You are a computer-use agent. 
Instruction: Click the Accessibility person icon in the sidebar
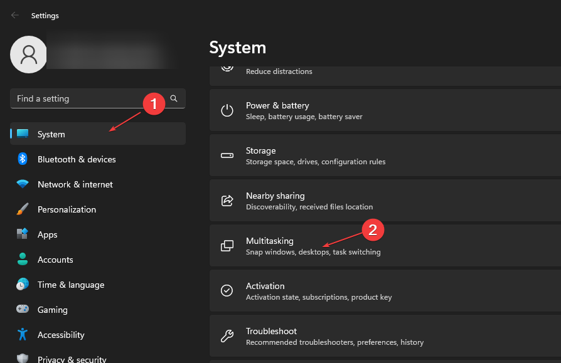pos(21,335)
